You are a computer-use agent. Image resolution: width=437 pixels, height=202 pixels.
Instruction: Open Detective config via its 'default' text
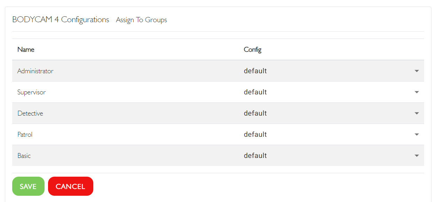point(255,113)
